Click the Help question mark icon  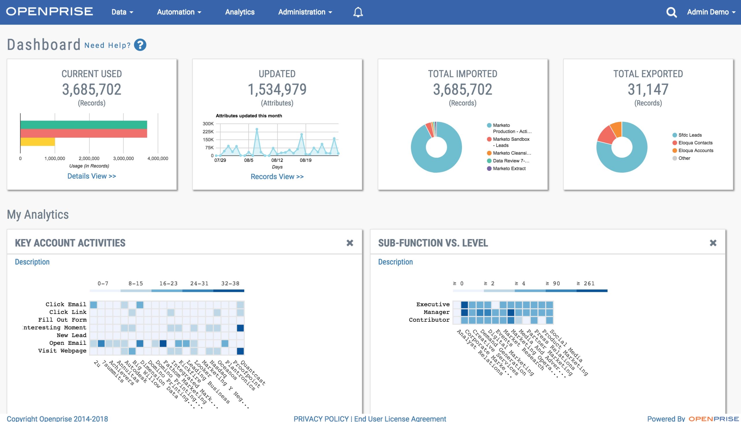pyautogui.click(x=141, y=45)
